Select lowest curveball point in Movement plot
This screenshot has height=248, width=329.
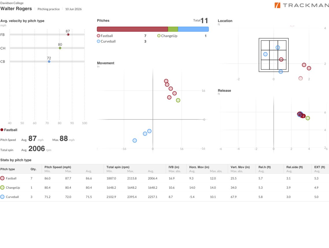pos(135,140)
